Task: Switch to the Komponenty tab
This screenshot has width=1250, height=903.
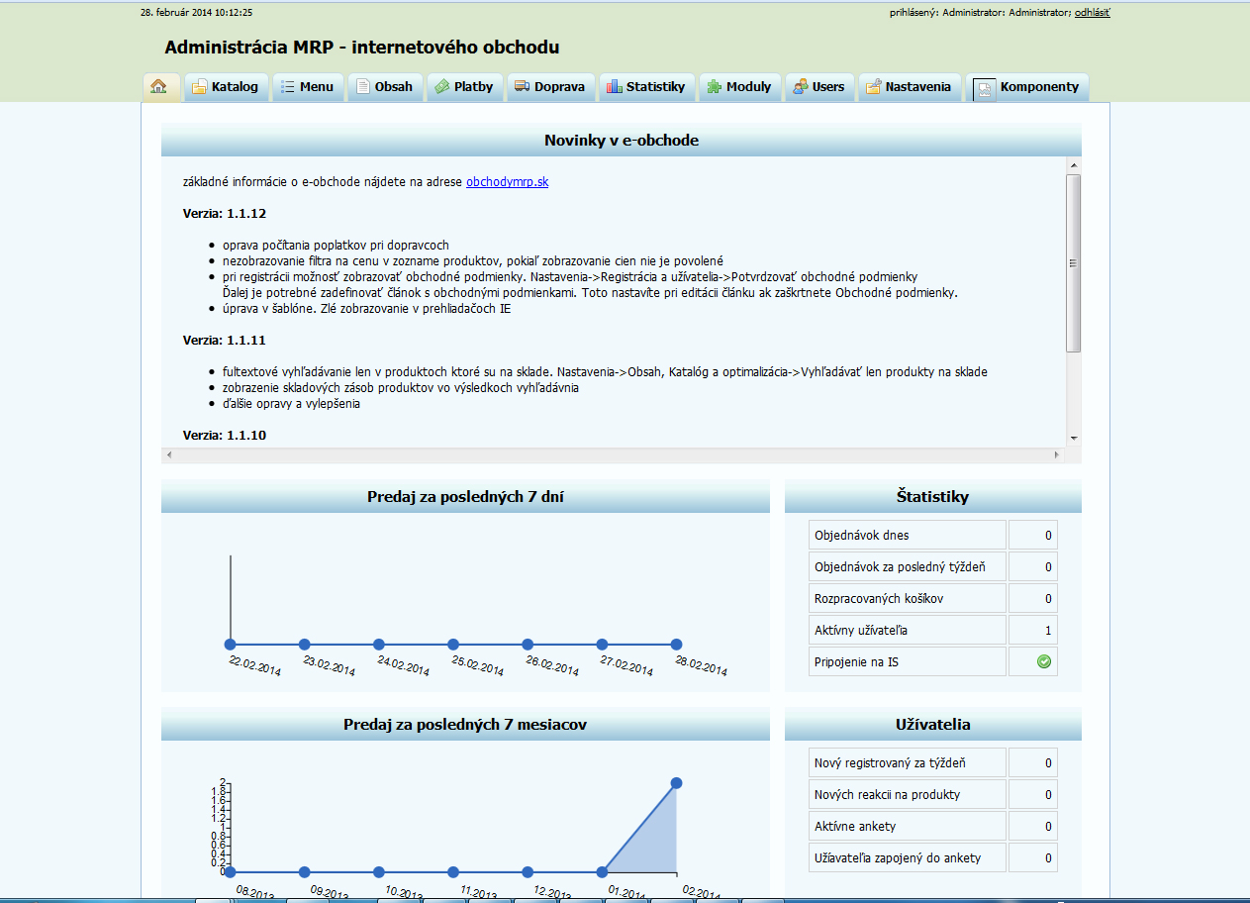Action: tap(1027, 87)
